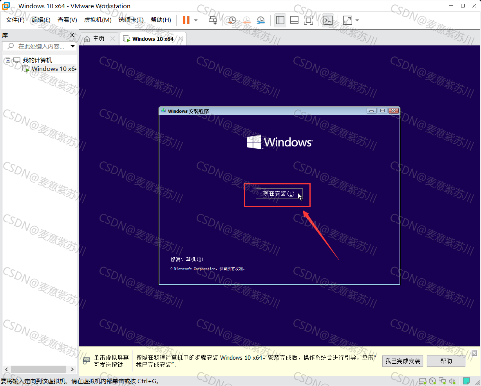Image resolution: width=481 pixels, height=386 pixels.
Task: Open the power options dropdown beside the pause button
Action: tap(196, 20)
